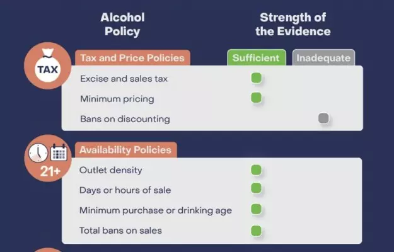Click the Outlet density label
The image size is (394, 252).
coord(111,170)
